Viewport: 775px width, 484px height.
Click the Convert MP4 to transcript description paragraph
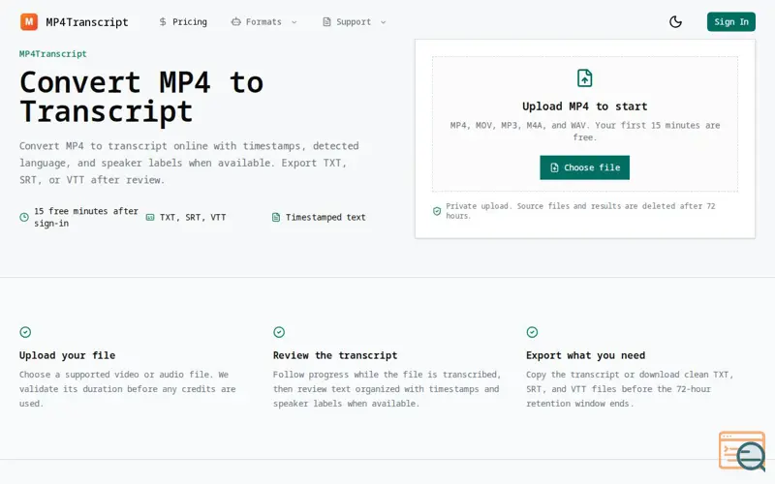point(189,163)
